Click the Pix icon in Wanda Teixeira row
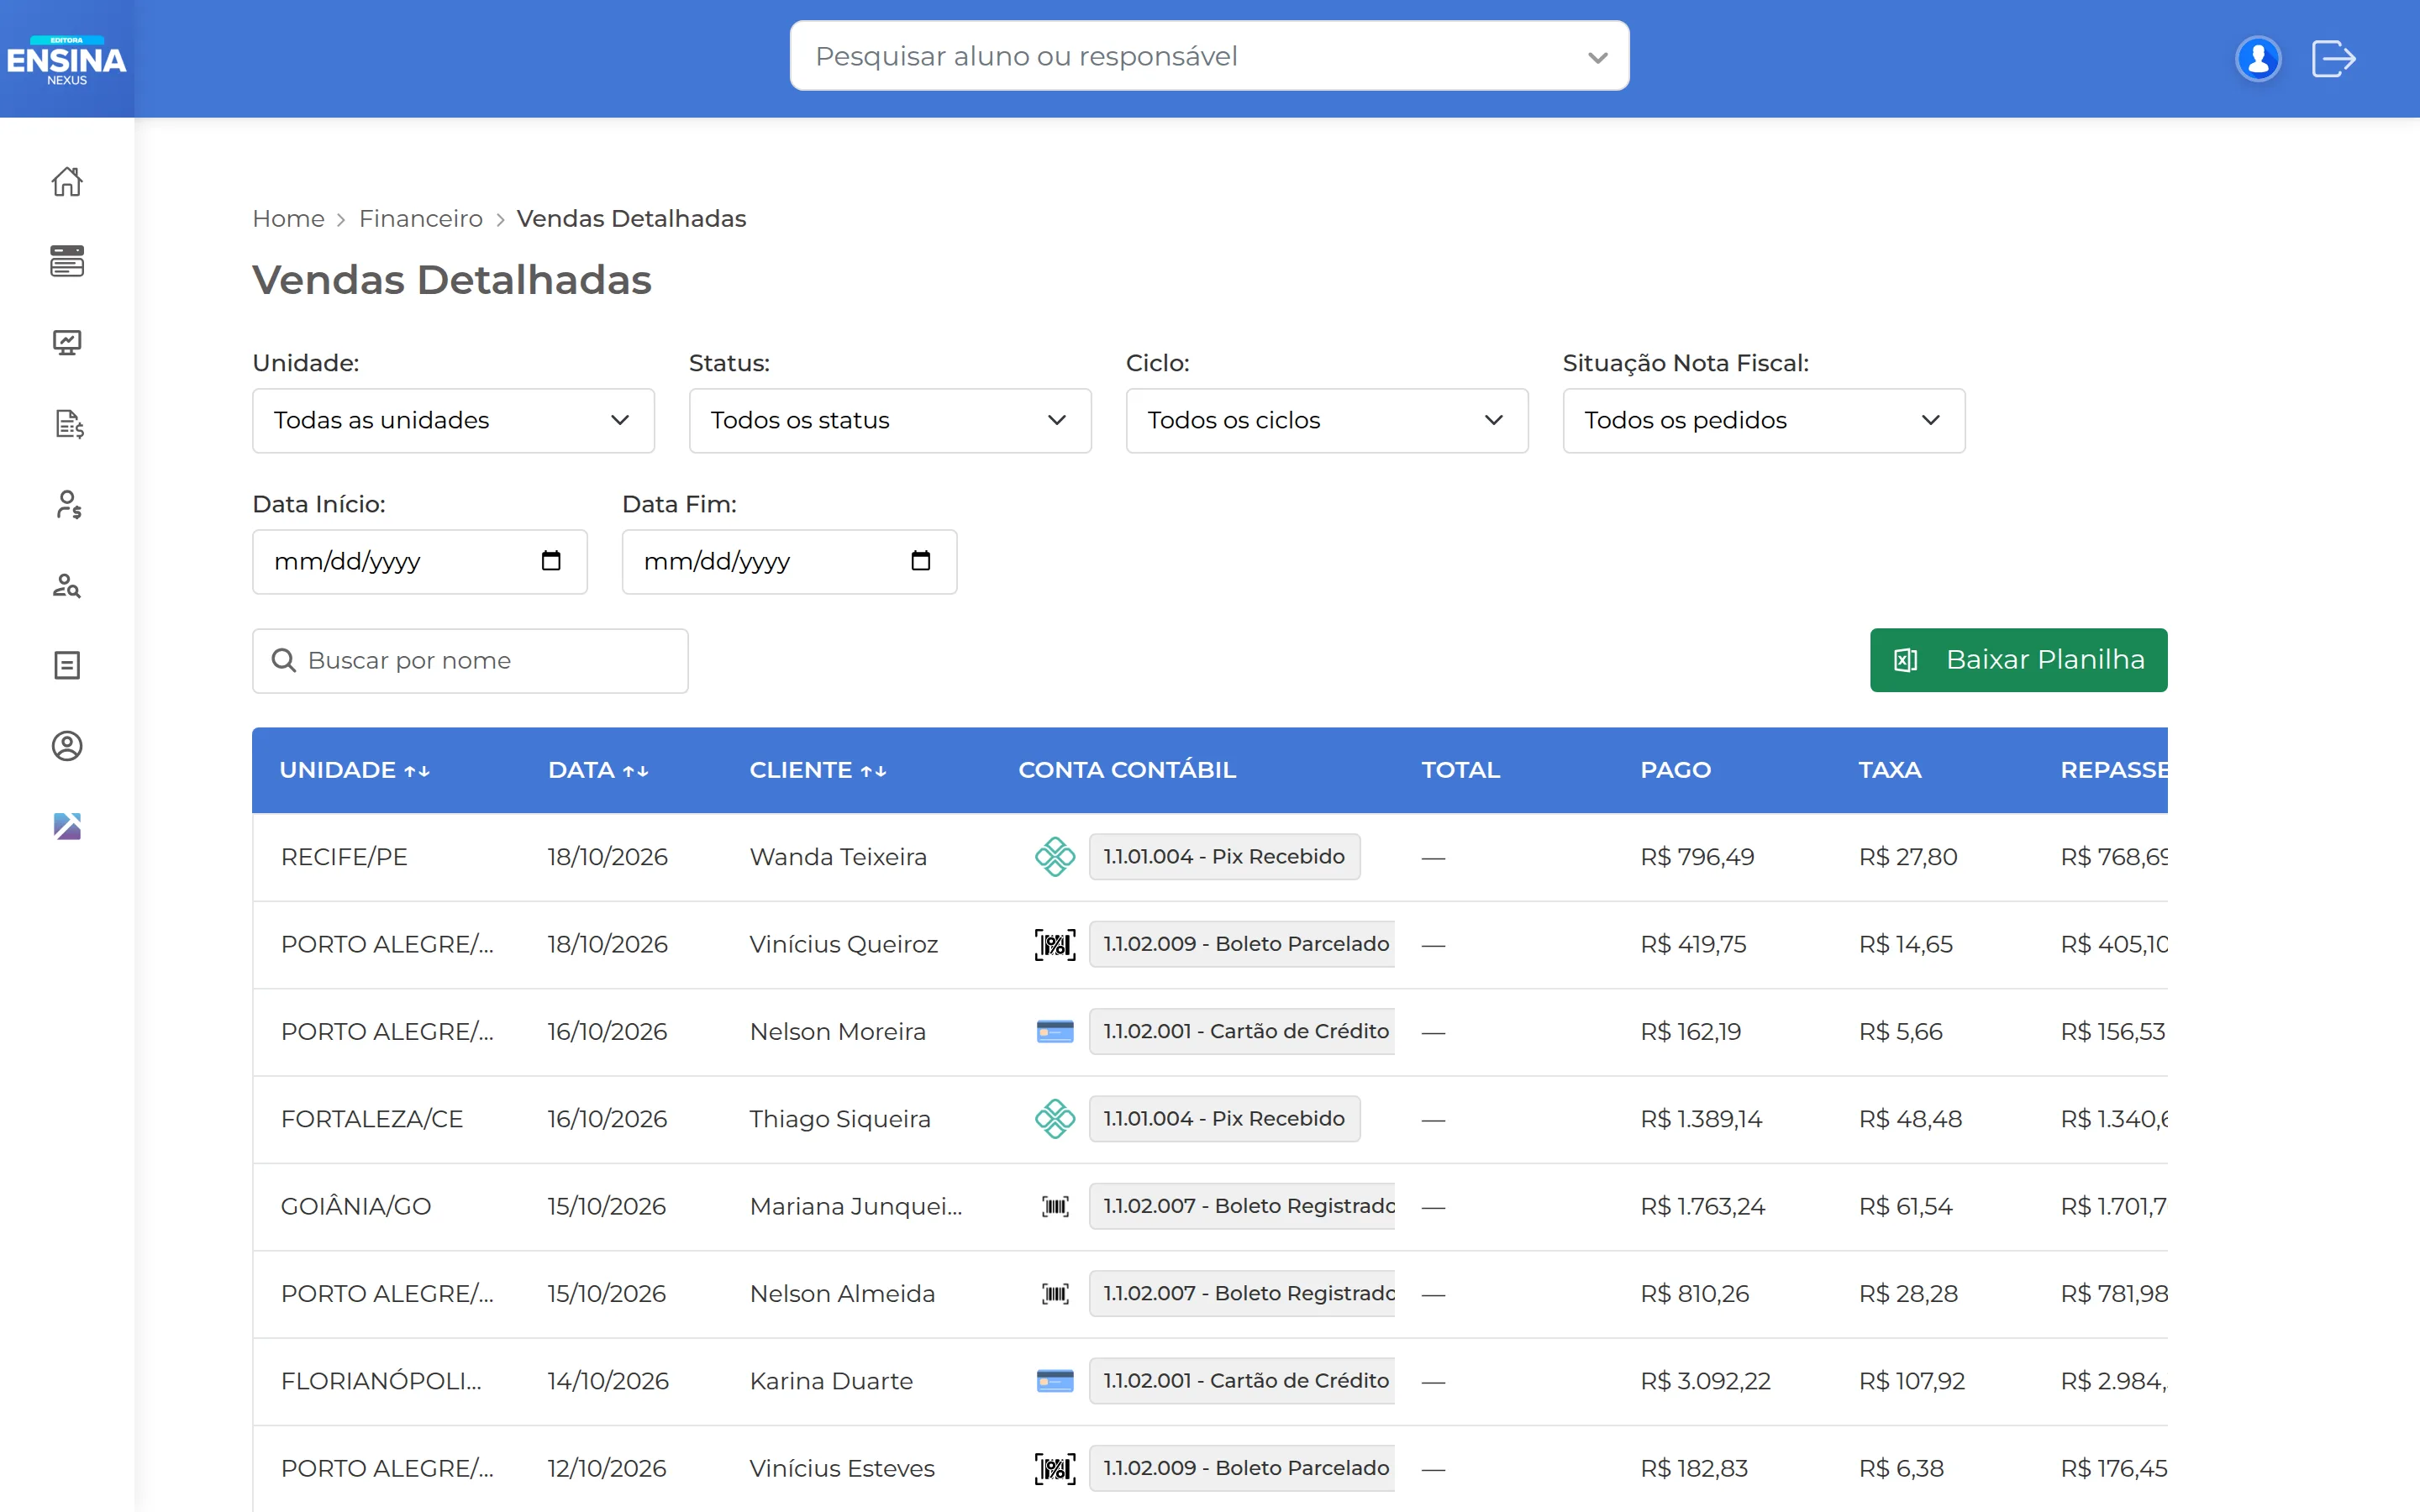This screenshot has width=2420, height=1512. pos(1055,857)
